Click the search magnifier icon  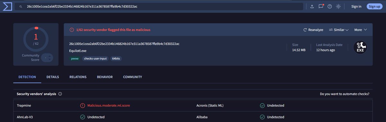tap(21, 6)
